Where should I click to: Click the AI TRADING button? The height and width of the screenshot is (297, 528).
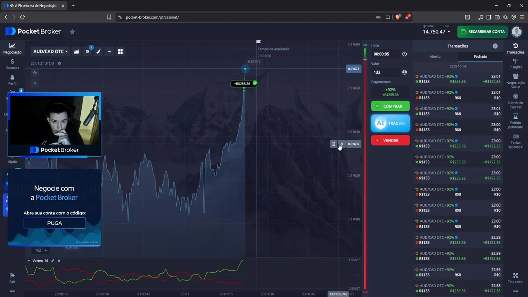390,123
